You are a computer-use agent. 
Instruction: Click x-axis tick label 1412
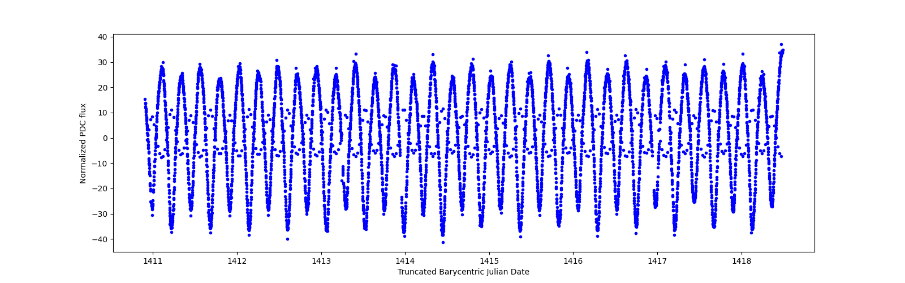click(237, 261)
